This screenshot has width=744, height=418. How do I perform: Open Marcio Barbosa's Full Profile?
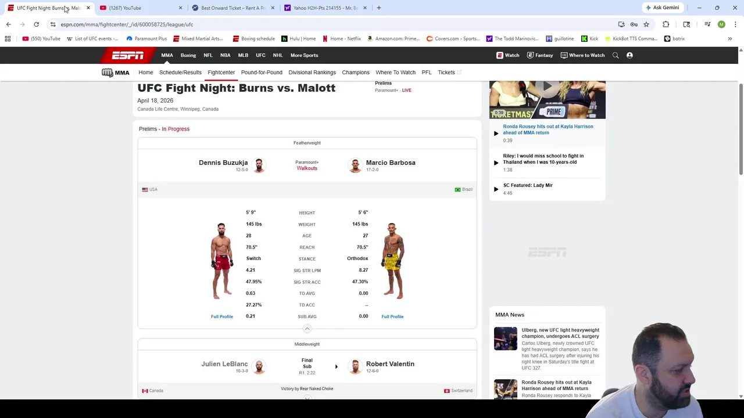[x=392, y=316]
